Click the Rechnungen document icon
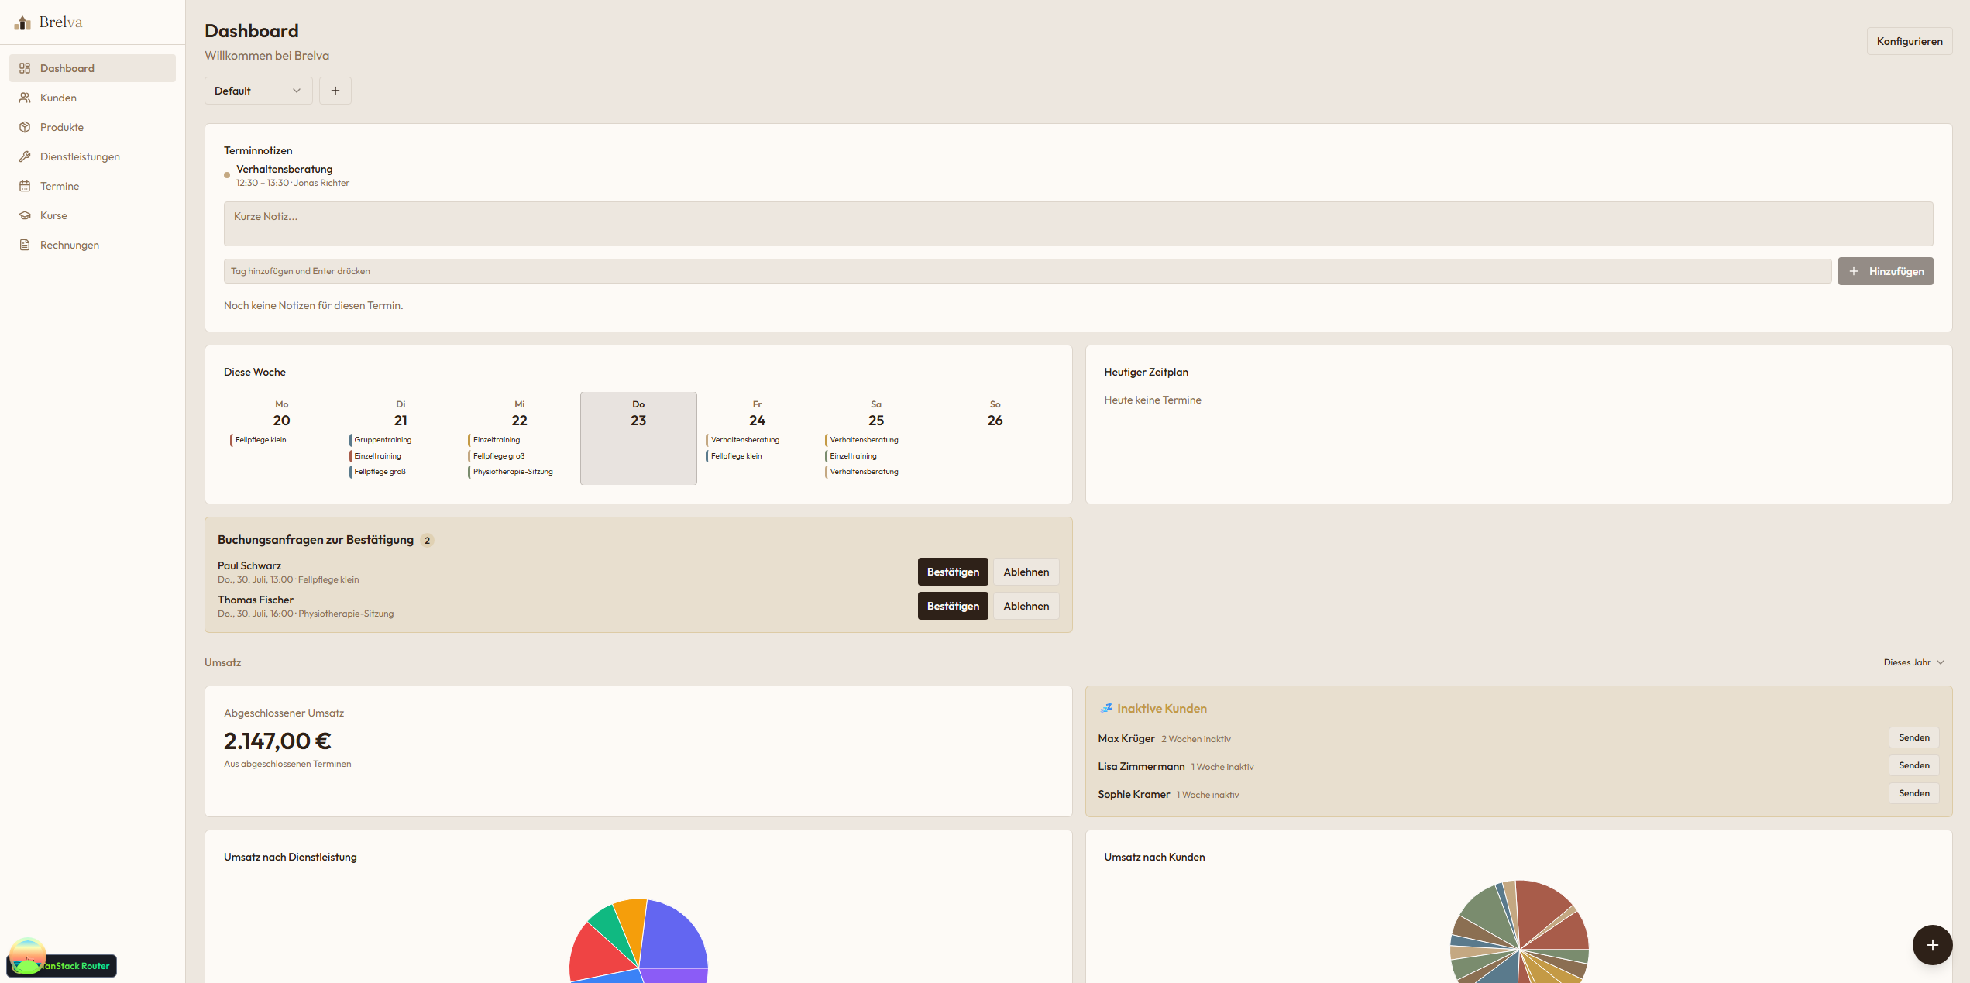Viewport: 1970px width, 983px height. pos(25,245)
